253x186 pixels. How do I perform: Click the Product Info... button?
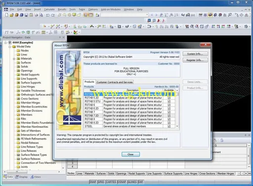[195, 88]
